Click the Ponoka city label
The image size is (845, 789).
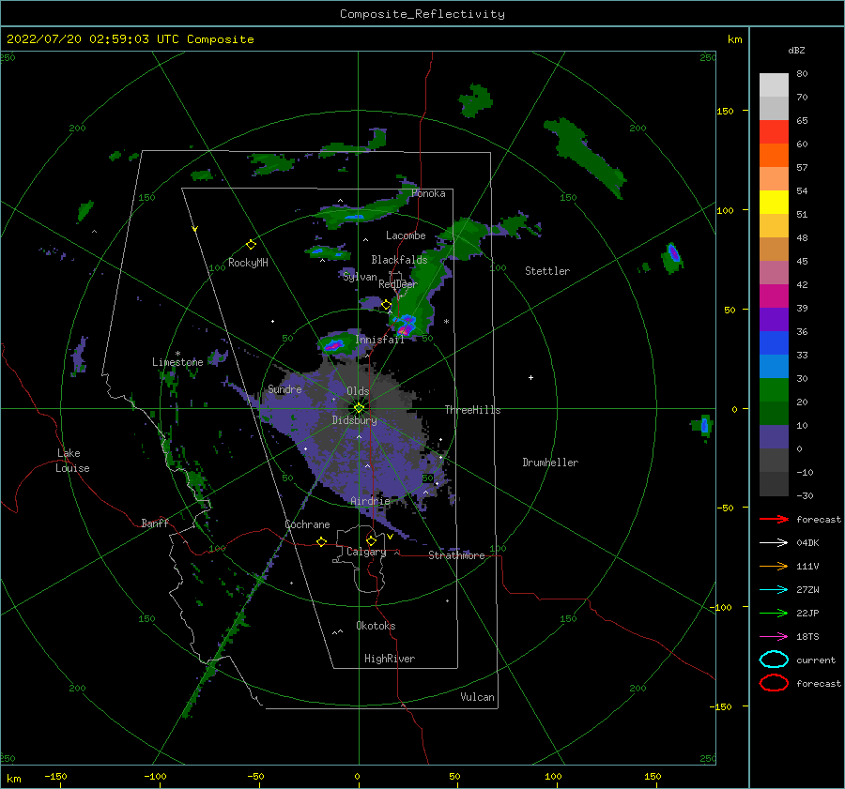pyautogui.click(x=428, y=193)
